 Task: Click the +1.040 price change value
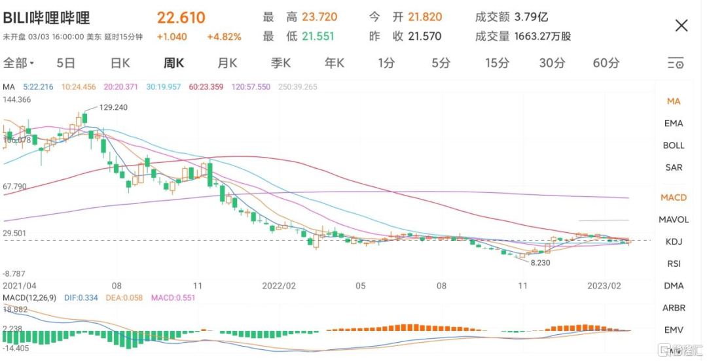pos(172,37)
